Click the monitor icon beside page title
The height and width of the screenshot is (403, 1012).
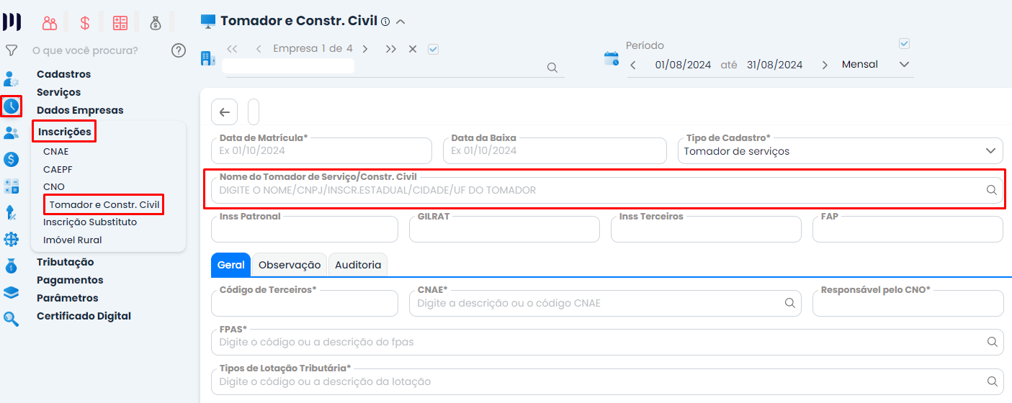point(208,22)
